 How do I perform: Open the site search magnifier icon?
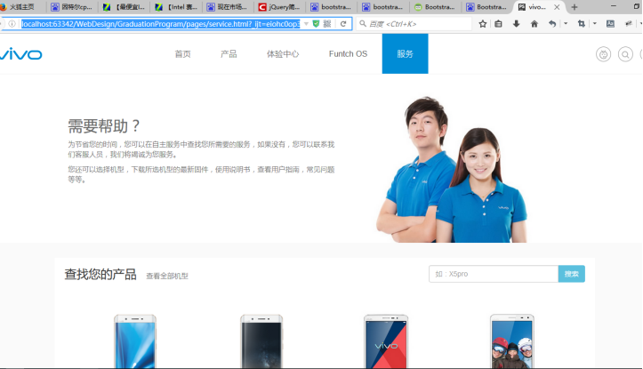(625, 54)
